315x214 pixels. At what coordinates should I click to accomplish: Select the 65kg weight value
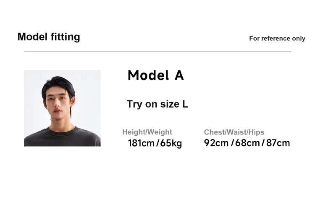pos(171,143)
